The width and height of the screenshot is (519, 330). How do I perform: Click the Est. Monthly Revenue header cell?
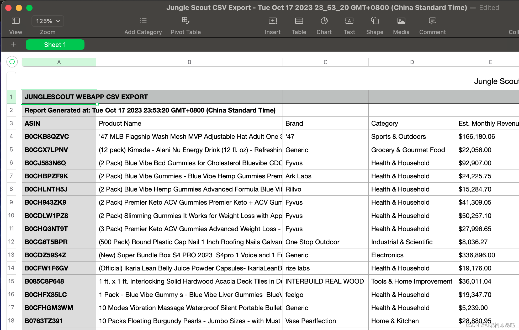(x=488, y=123)
